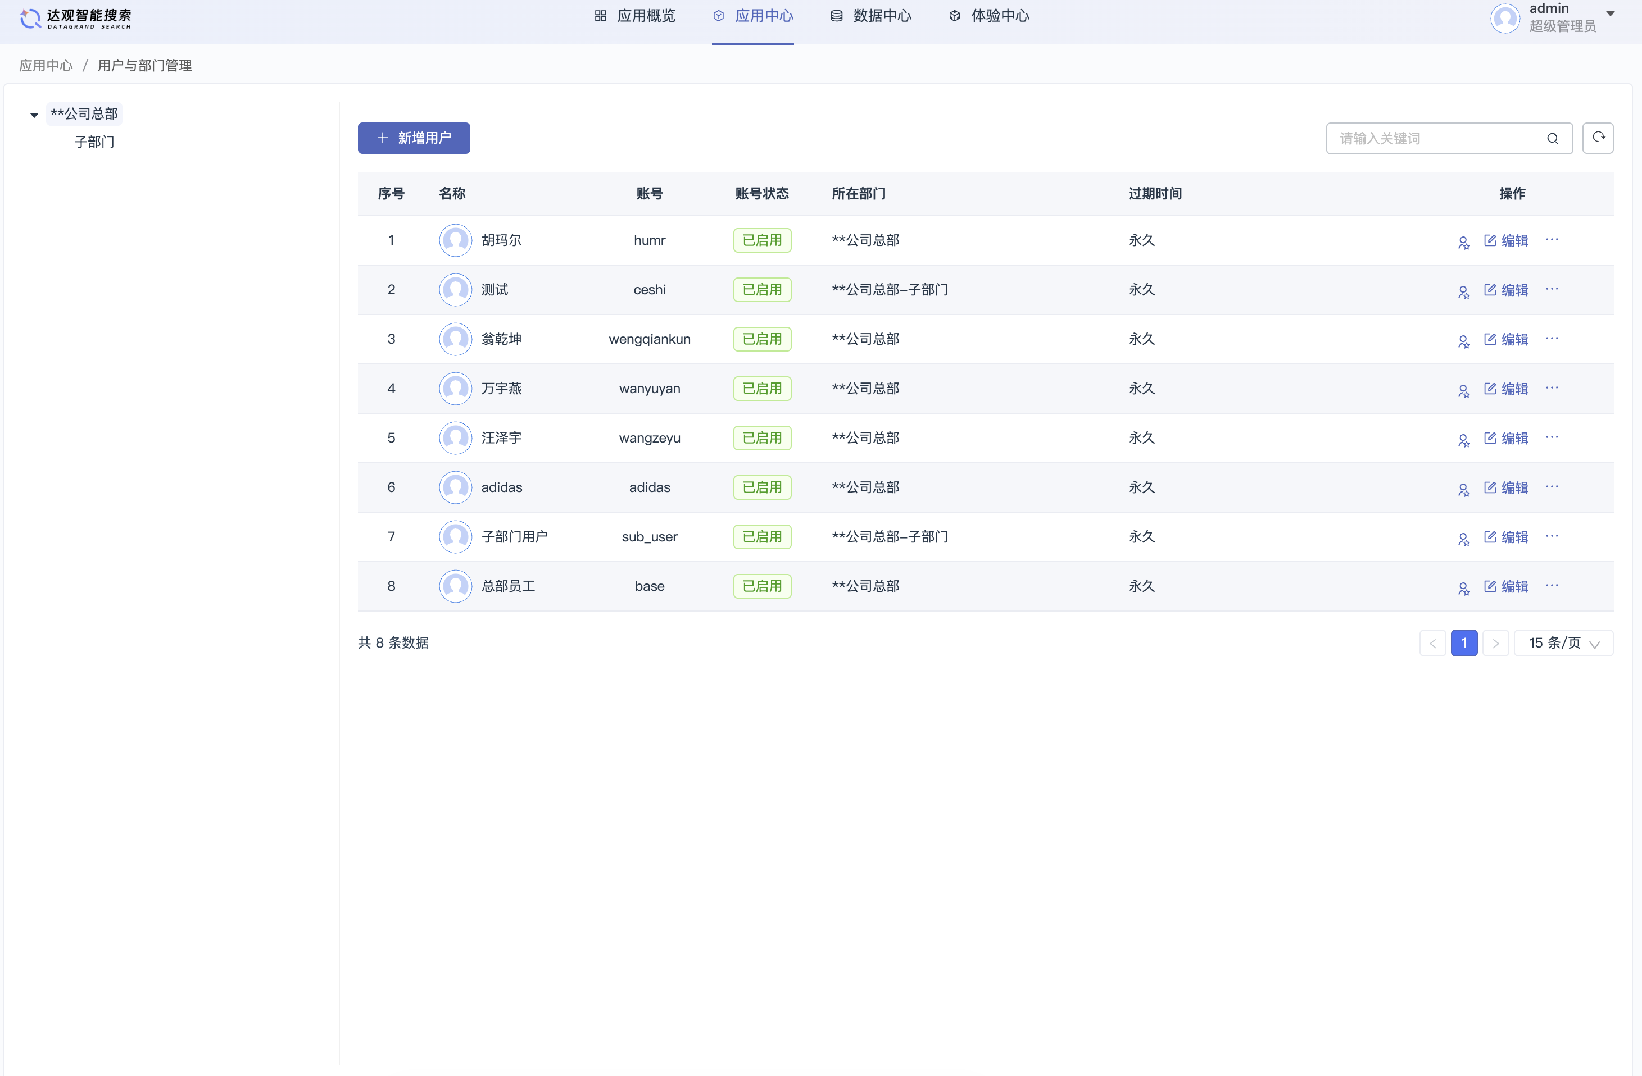The width and height of the screenshot is (1642, 1076).
Task: Open more actions menu for 子部门用户
Action: coord(1552,536)
